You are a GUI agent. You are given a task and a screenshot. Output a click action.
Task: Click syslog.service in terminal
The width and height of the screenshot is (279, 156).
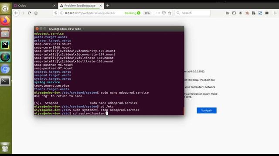tap(47, 82)
